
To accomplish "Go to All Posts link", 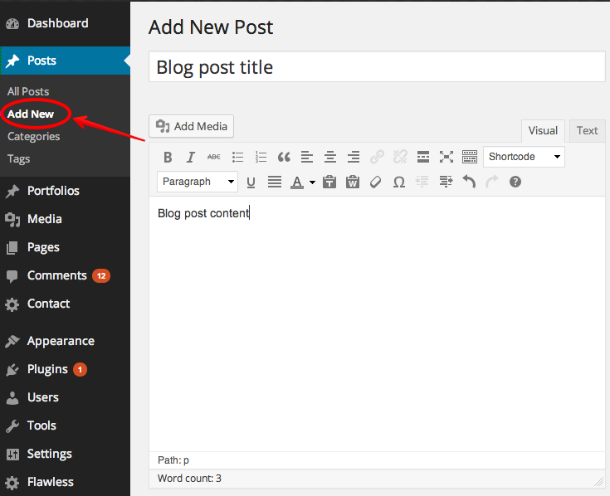I will (x=28, y=91).
